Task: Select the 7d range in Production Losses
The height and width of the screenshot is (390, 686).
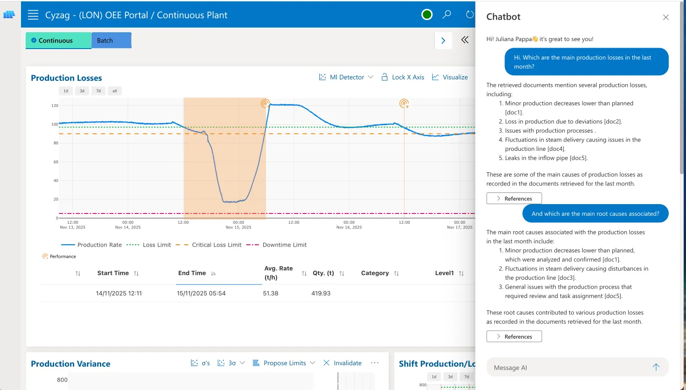Action: pos(98,91)
